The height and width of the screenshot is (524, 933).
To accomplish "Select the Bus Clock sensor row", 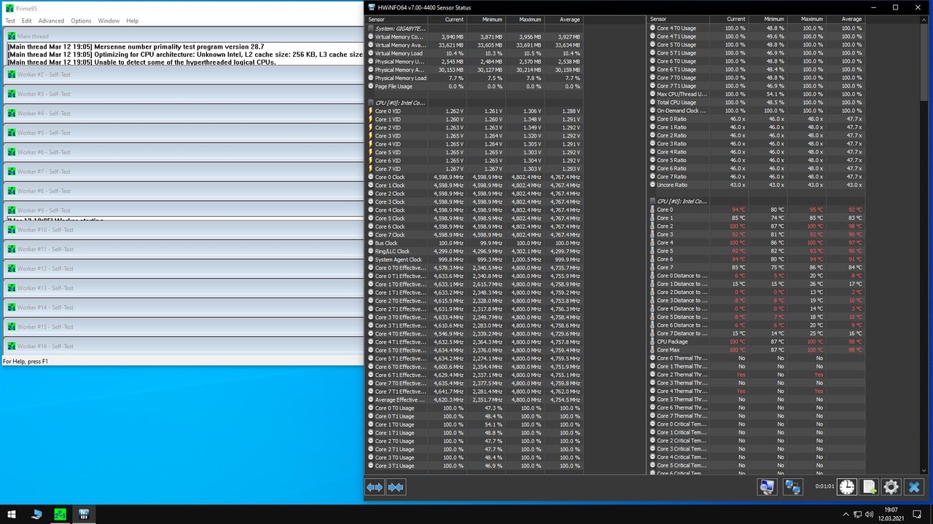I will pyautogui.click(x=474, y=243).
